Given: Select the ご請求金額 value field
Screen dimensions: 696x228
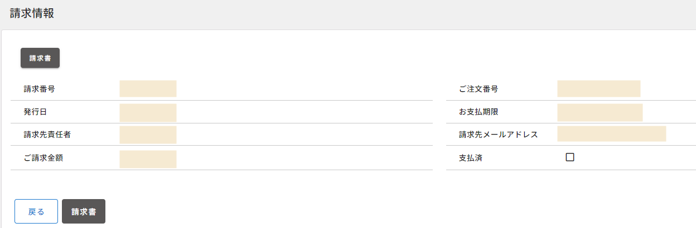Looking at the screenshot, I should click(x=148, y=158).
